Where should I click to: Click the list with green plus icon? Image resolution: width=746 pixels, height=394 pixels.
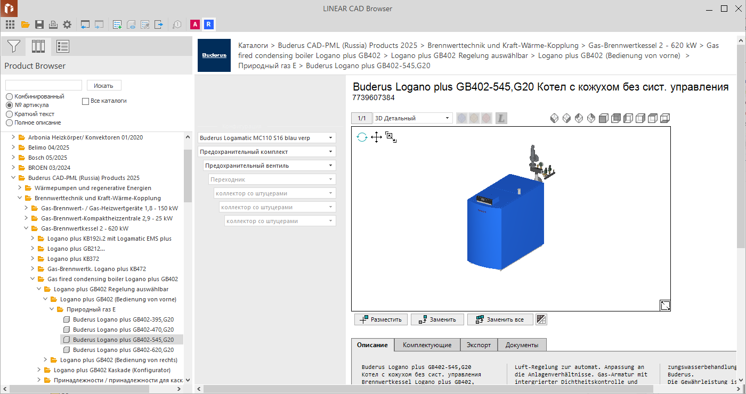(x=118, y=24)
